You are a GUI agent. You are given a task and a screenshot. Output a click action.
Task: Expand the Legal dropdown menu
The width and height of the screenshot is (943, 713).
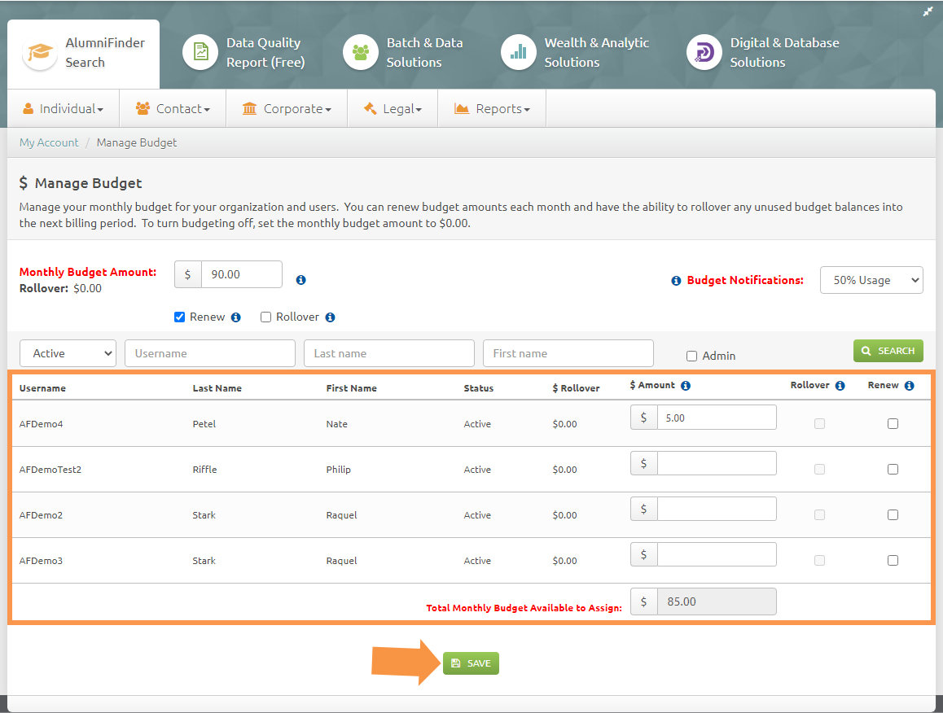tap(393, 109)
